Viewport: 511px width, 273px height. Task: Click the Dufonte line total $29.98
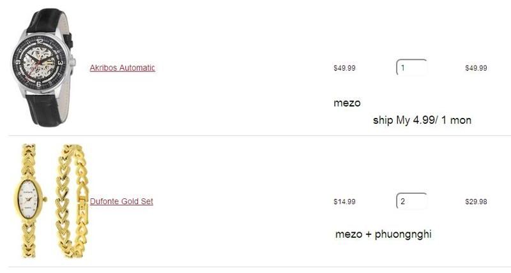[476, 202]
